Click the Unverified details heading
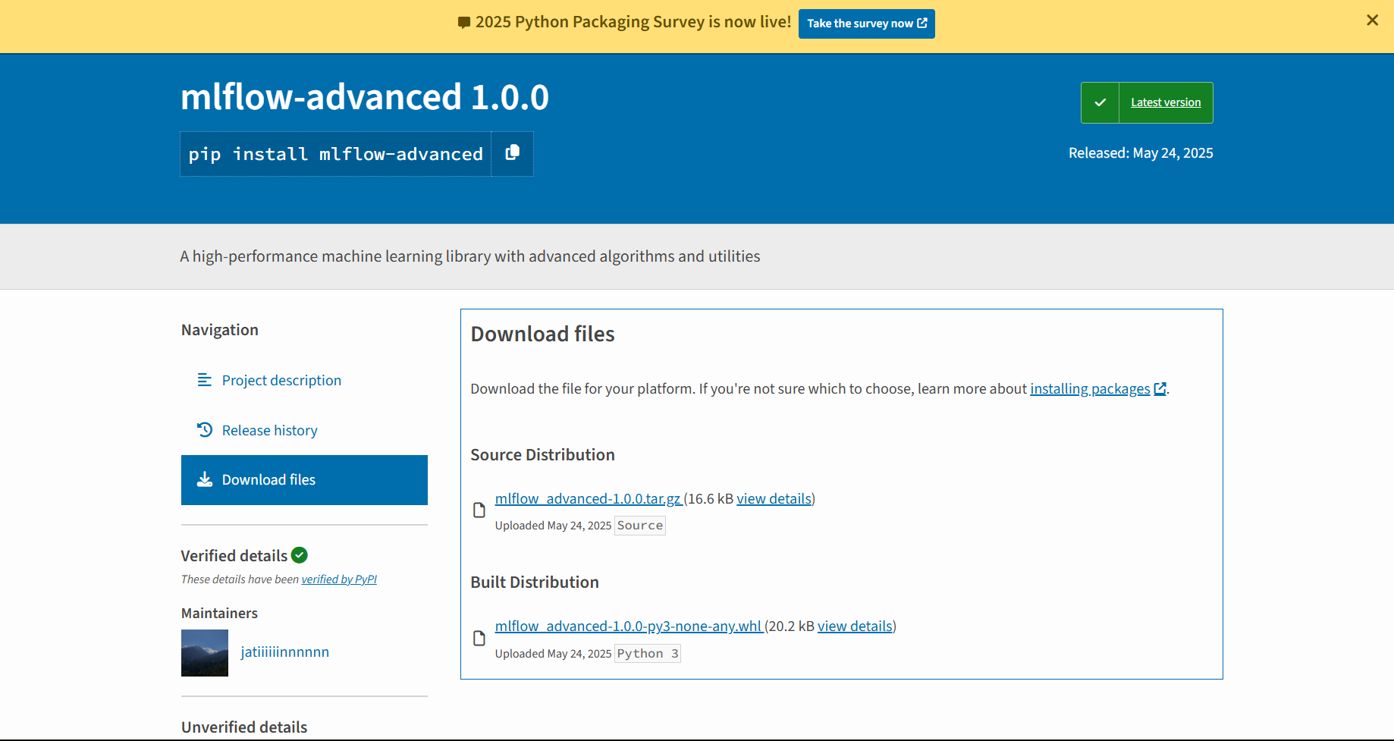Viewport: 1394px width, 741px height. pos(244,727)
